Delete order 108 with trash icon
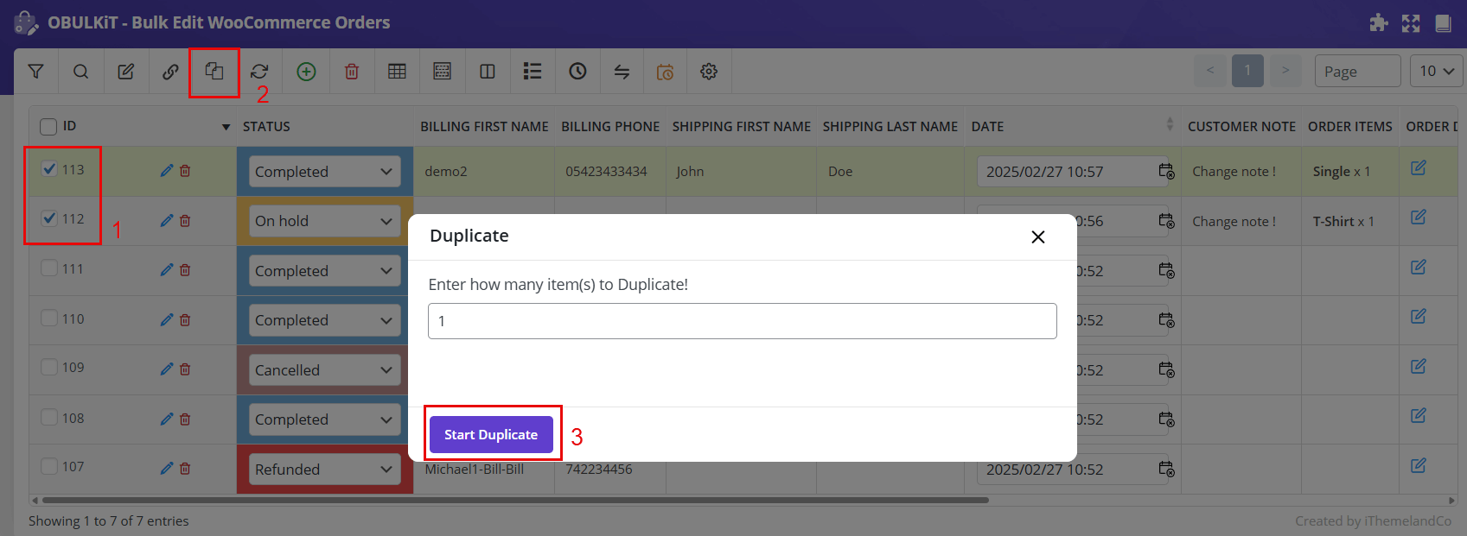 coord(185,419)
